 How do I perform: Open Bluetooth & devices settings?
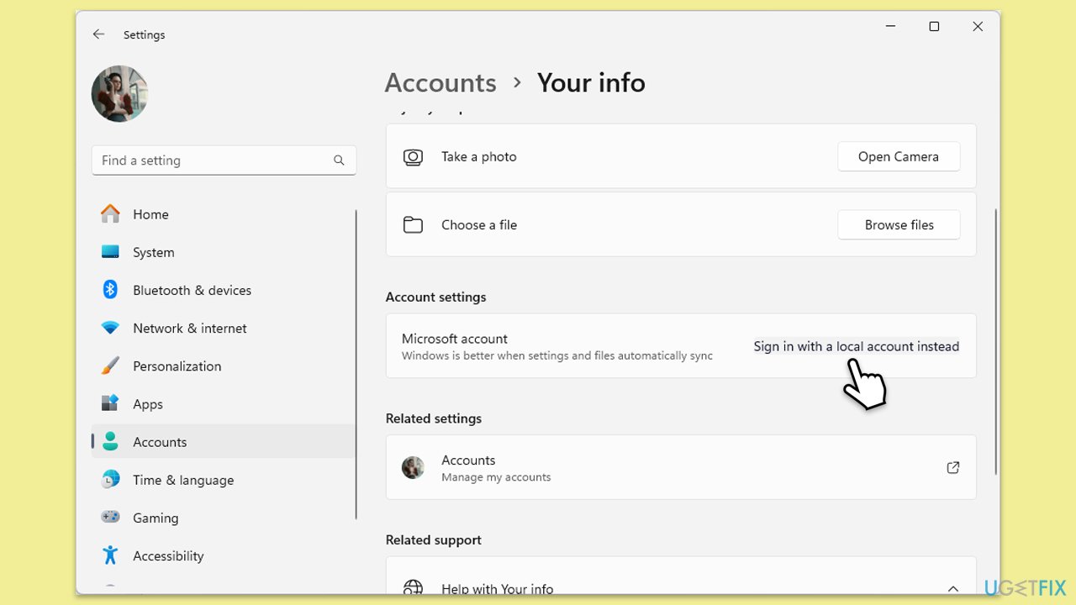[x=224, y=290]
